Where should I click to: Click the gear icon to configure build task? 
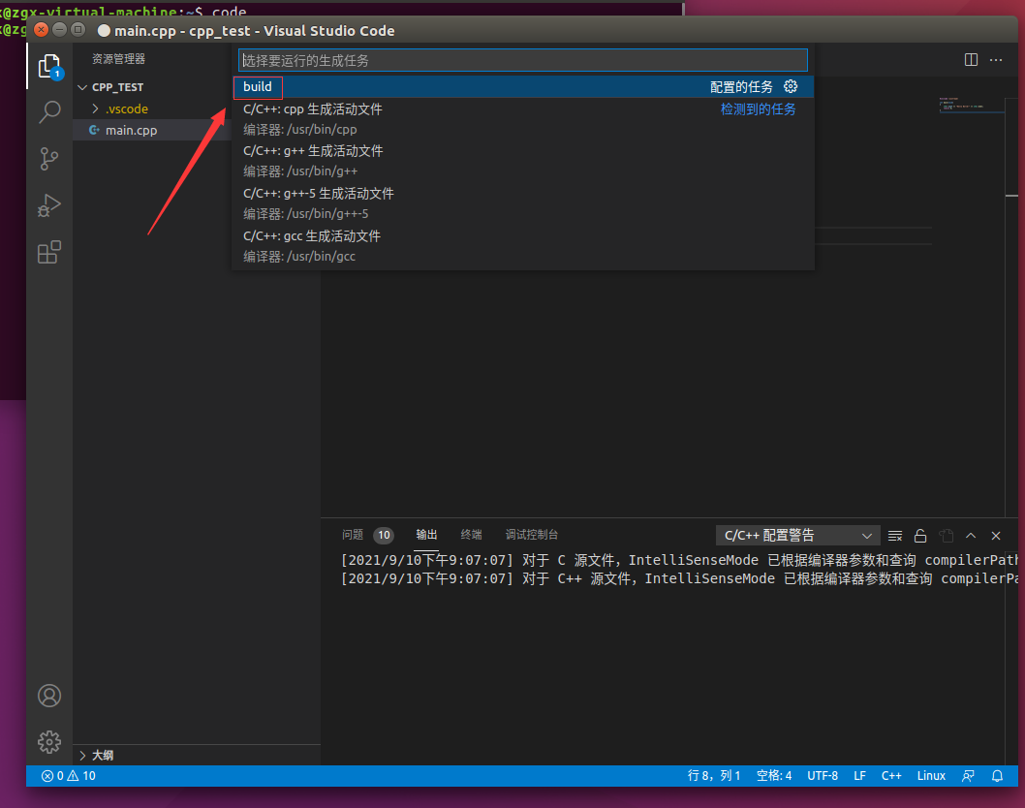coord(791,86)
